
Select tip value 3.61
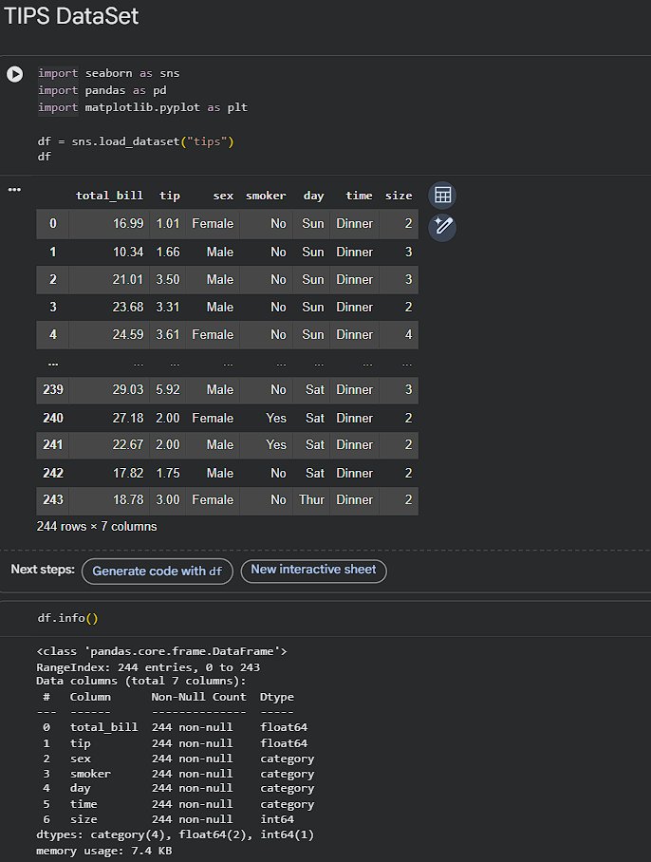168,335
